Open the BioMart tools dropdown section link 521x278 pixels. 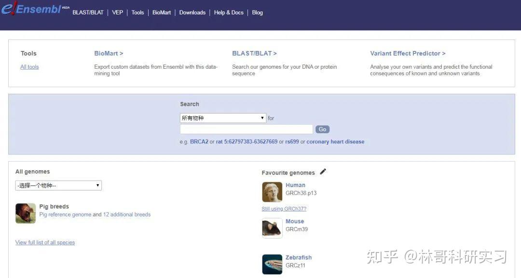point(107,53)
